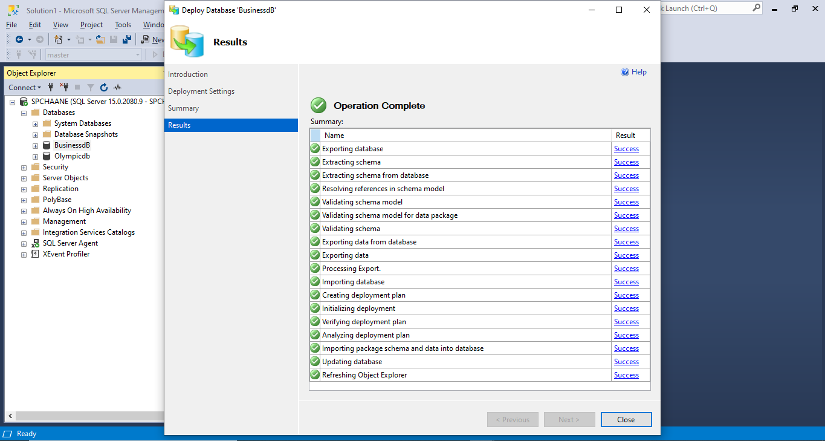Click the SPCHAANE server icon
825x441 pixels.
(24, 102)
